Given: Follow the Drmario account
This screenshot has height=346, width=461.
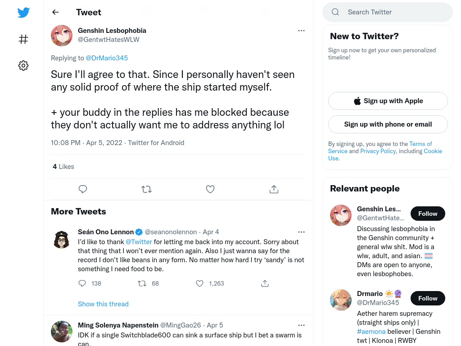Looking at the screenshot, I should (x=428, y=298).
